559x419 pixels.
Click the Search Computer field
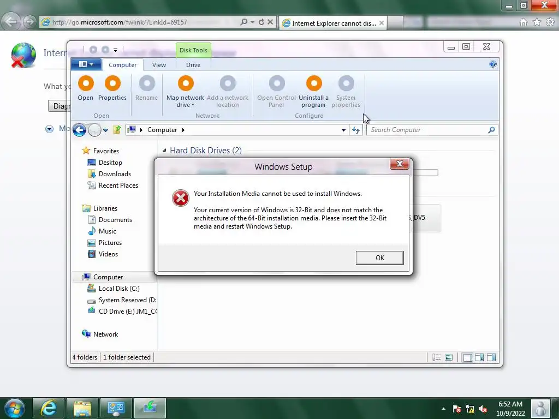428,130
